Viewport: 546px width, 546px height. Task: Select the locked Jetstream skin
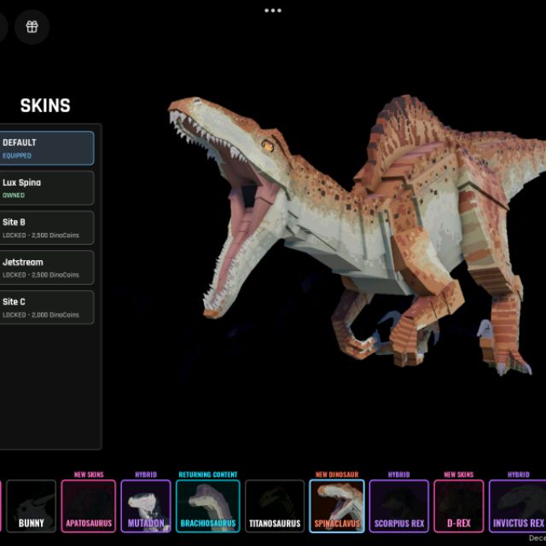coord(47,268)
